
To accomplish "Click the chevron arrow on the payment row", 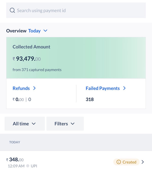I will [143, 162].
